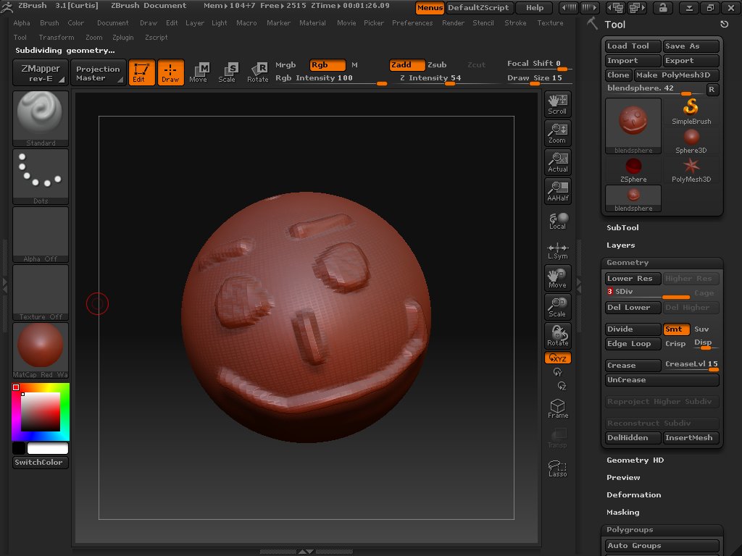Image resolution: width=742 pixels, height=556 pixels.
Task: Click the Divide button
Action: tap(633, 329)
